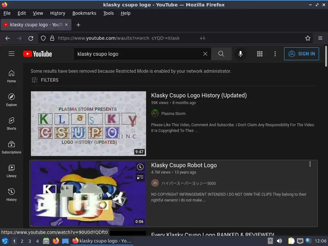The image size is (328, 246).
Task: Bookmark this page with the star
Action: [308, 38]
